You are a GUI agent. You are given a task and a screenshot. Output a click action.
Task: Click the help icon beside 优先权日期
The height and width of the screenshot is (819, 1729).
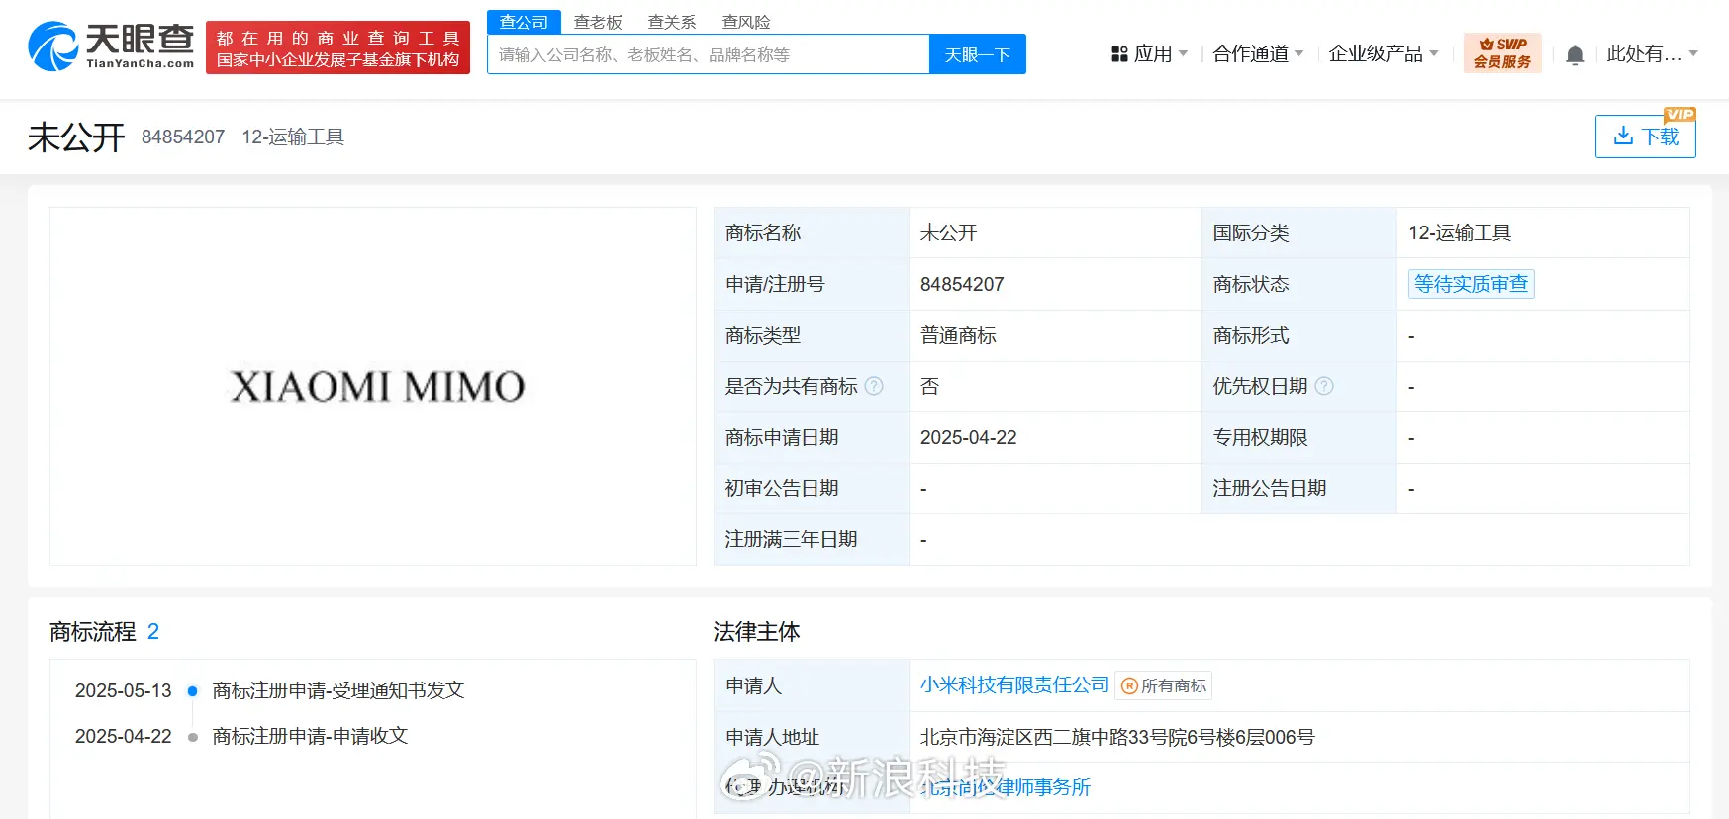[x=1324, y=386]
